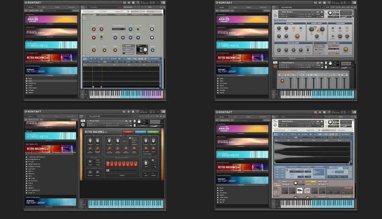
Task: Click the Warm Tube snapshot camera icon
Action: [x=126, y=121]
